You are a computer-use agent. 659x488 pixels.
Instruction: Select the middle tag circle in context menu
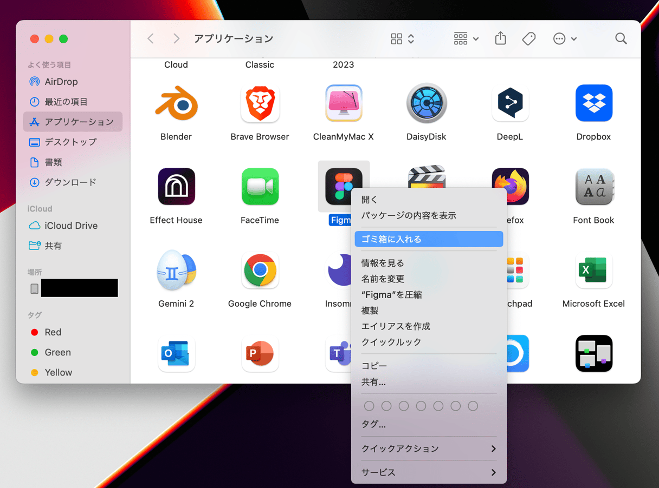(x=421, y=406)
